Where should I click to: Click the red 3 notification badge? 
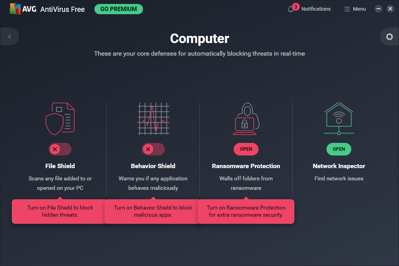pyautogui.click(x=295, y=7)
